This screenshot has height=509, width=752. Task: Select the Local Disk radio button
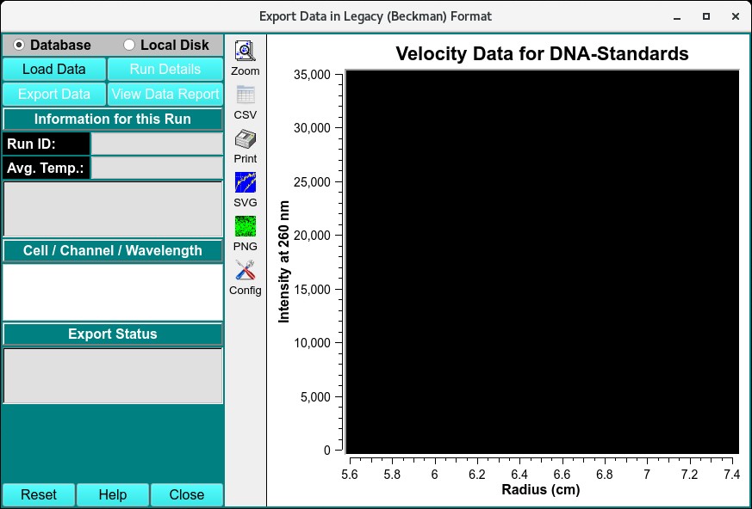(129, 45)
